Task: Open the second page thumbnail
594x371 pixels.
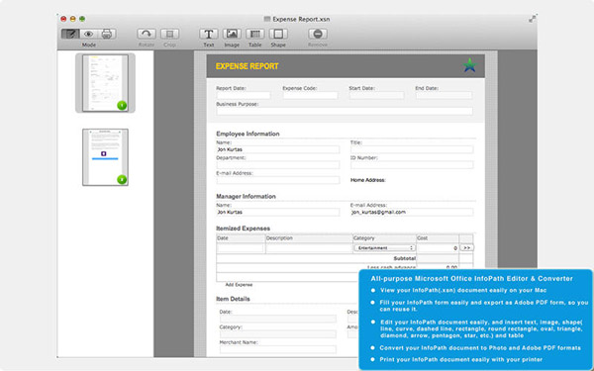Action: (x=105, y=157)
